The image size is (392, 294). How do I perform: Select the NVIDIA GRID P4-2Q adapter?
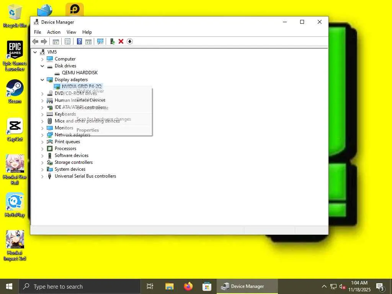(x=82, y=86)
